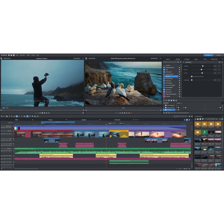Toggle eye icon on highlighted keyframe row
Image resolution: width=224 pixels, height=224 pixels.
[x=178, y=110]
